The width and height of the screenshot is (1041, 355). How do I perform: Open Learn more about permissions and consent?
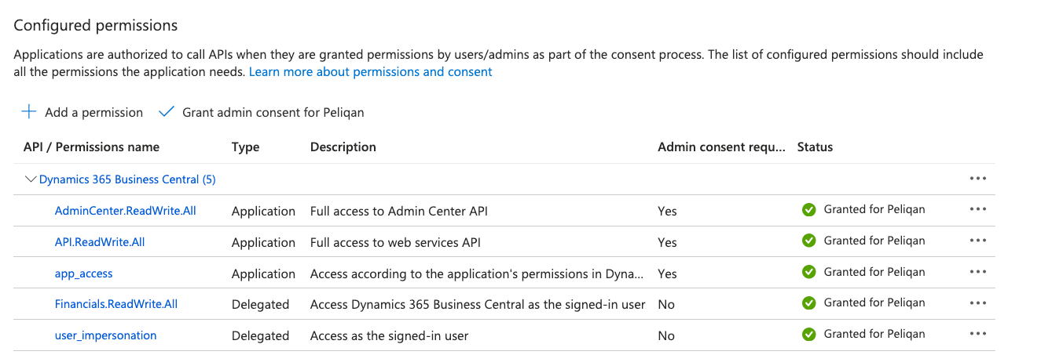coord(370,71)
